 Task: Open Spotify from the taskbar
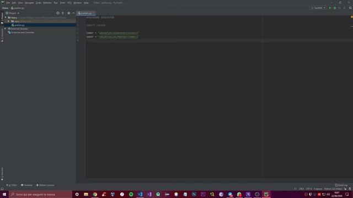[x=131, y=194]
